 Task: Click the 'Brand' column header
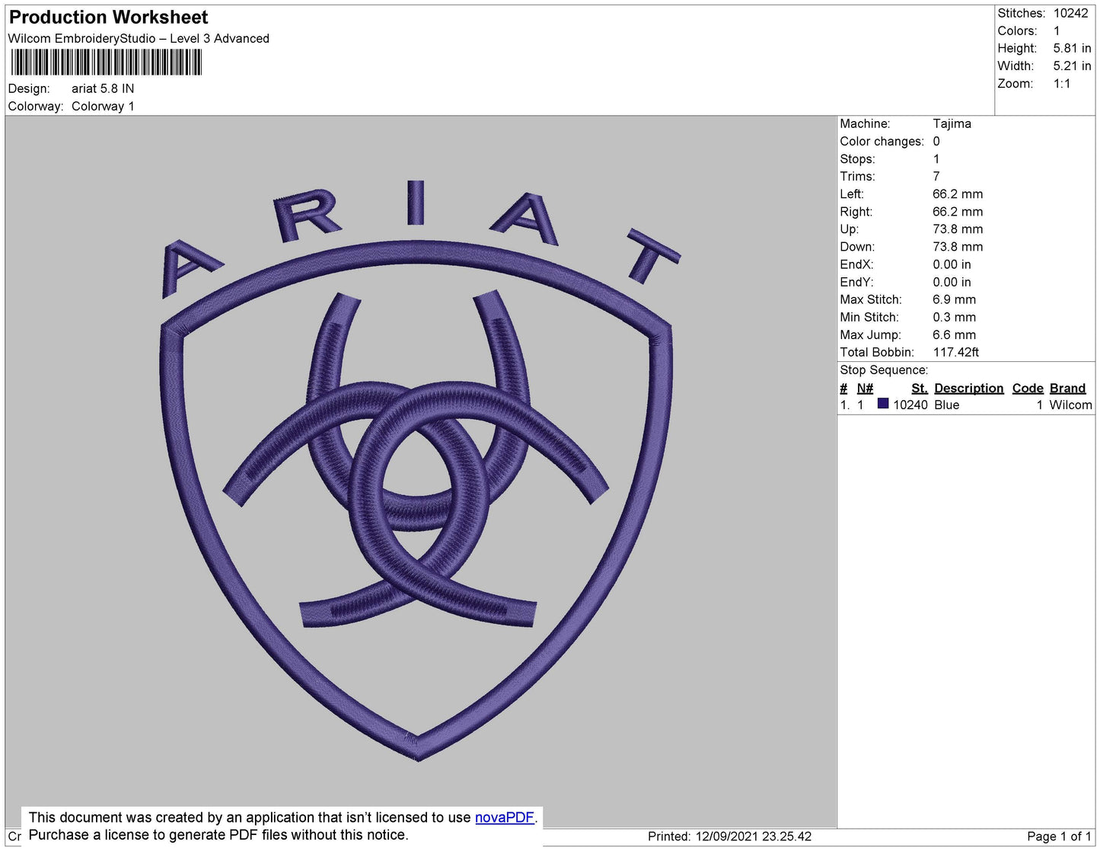[1067, 388]
